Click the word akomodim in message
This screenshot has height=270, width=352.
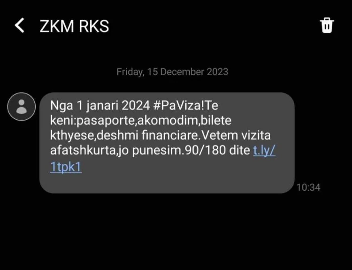click(x=168, y=120)
